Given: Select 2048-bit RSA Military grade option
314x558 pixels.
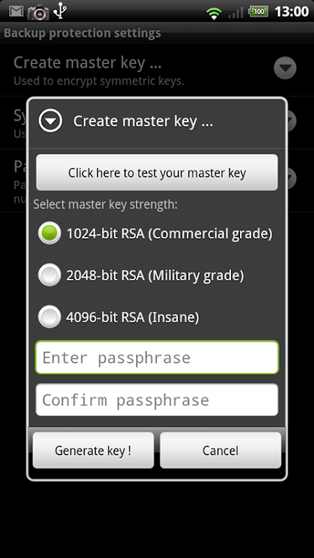Looking at the screenshot, I should [x=141, y=275].
